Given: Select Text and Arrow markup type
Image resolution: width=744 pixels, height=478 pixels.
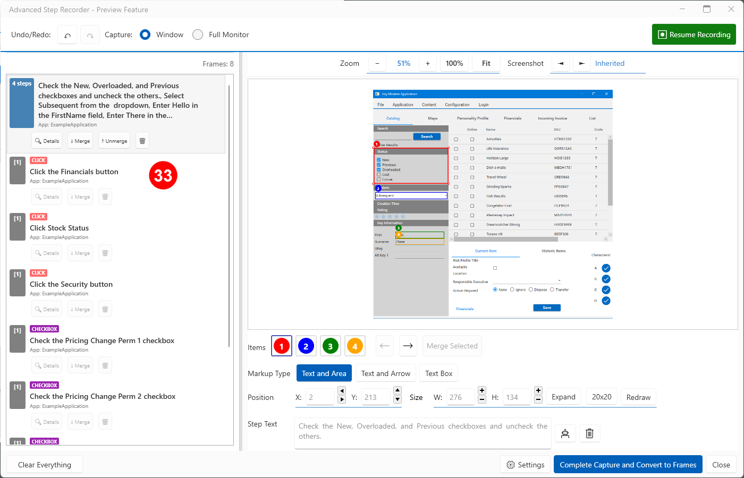Looking at the screenshot, I should [385, 373].
